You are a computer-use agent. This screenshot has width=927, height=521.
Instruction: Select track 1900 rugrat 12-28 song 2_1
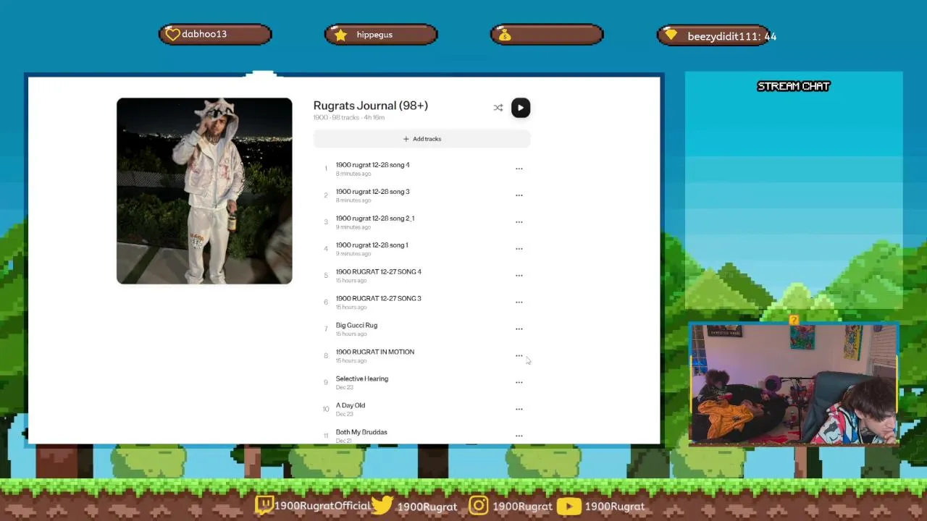tap(375, 219)
